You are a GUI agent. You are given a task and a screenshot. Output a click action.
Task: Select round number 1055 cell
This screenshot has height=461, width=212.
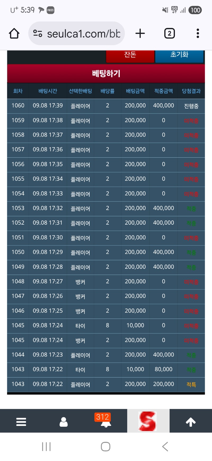(18, 179)
